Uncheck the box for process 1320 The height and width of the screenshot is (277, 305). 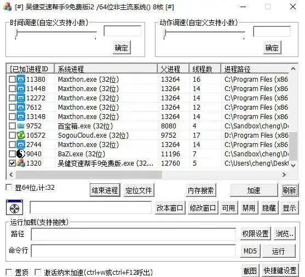click(x=12, y=163)
